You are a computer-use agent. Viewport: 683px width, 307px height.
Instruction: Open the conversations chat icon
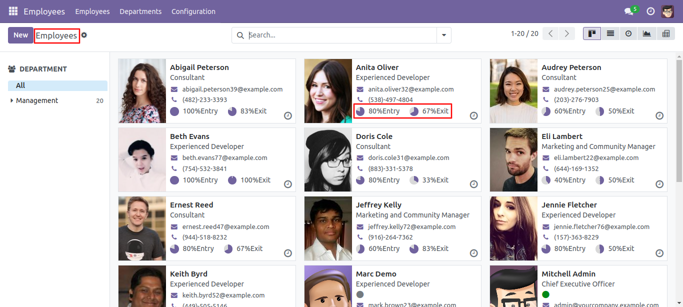(x=628, y=11)
